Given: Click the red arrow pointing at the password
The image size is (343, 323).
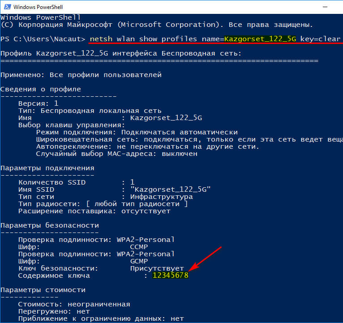Looking at the screenshot, I should coord(206,258).
